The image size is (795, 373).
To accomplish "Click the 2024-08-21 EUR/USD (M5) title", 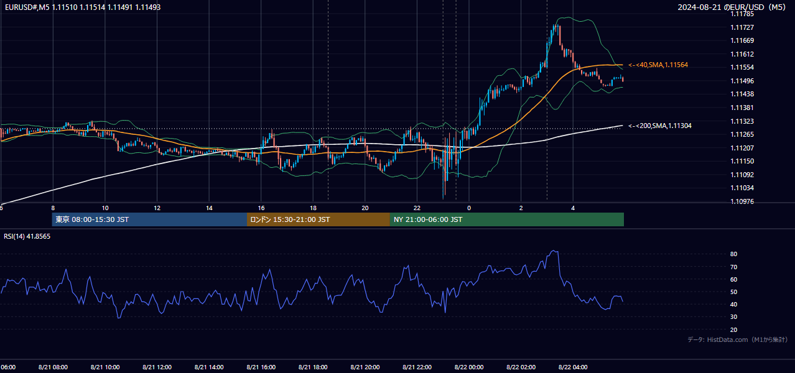I will (x=733, y=7).
